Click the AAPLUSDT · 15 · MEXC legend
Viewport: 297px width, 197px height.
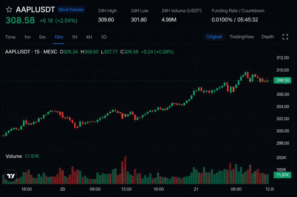pos(31,52)
